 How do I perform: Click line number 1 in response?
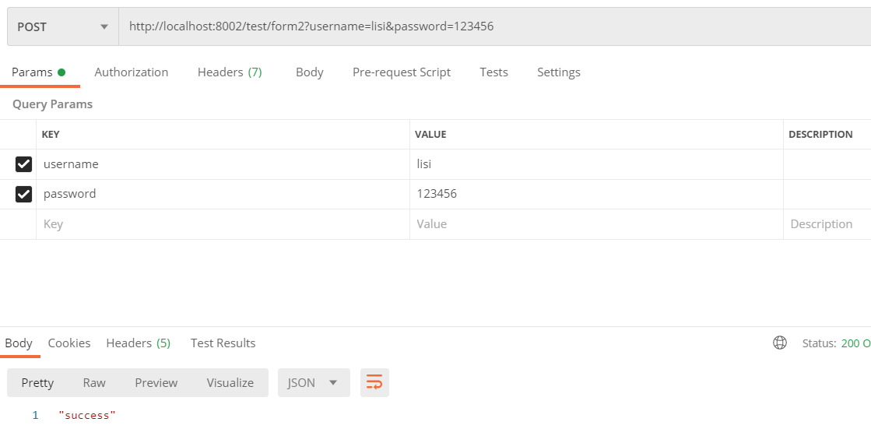click(x=35, y=415)
